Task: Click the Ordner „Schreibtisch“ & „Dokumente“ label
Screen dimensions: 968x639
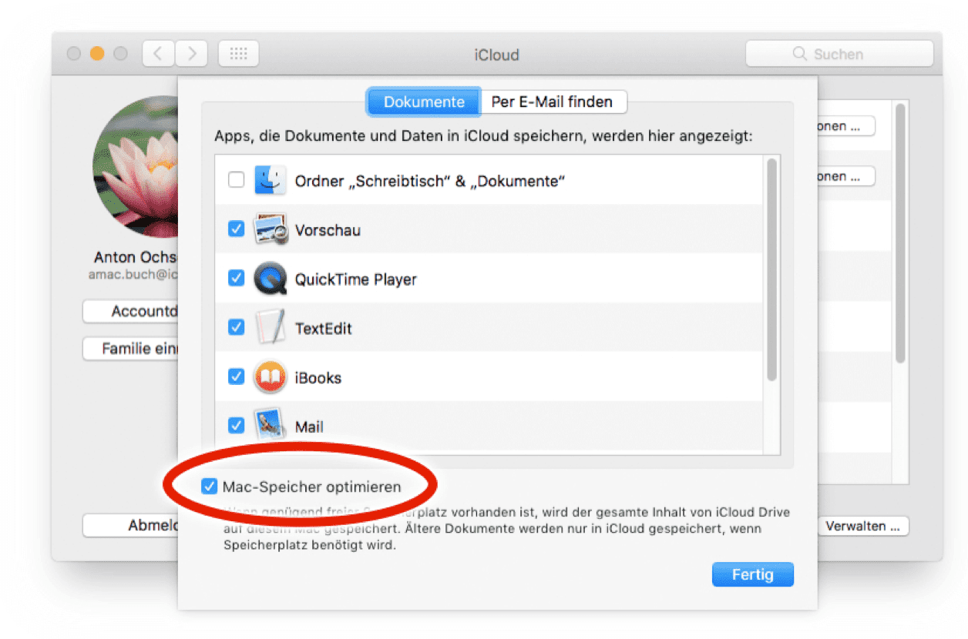Action: click(x=431, y=181)
